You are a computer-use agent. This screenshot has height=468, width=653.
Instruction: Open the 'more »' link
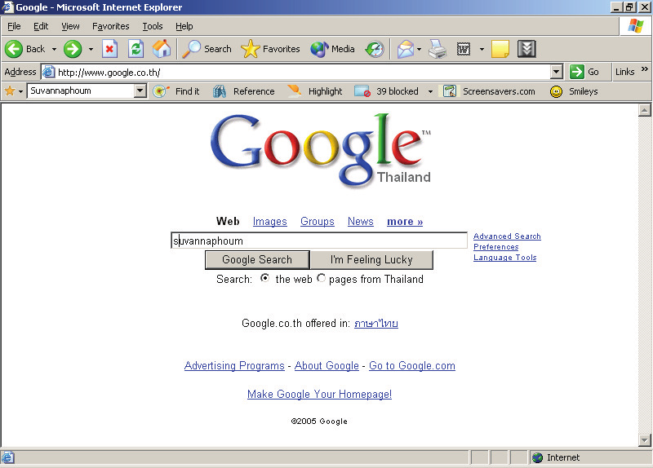click(x=405, y=222)
